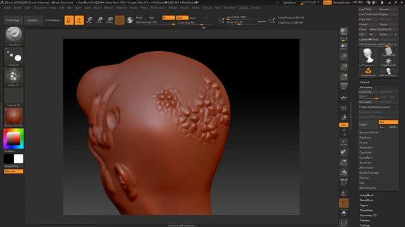Open the Document menu
The width and height of the screenshot is (405, 227).
pos(40,8)
